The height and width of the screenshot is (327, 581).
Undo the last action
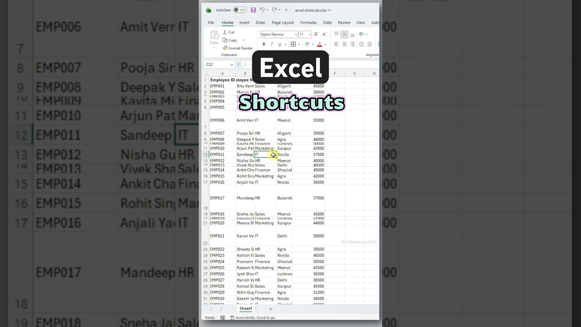[x=262, y=10]
